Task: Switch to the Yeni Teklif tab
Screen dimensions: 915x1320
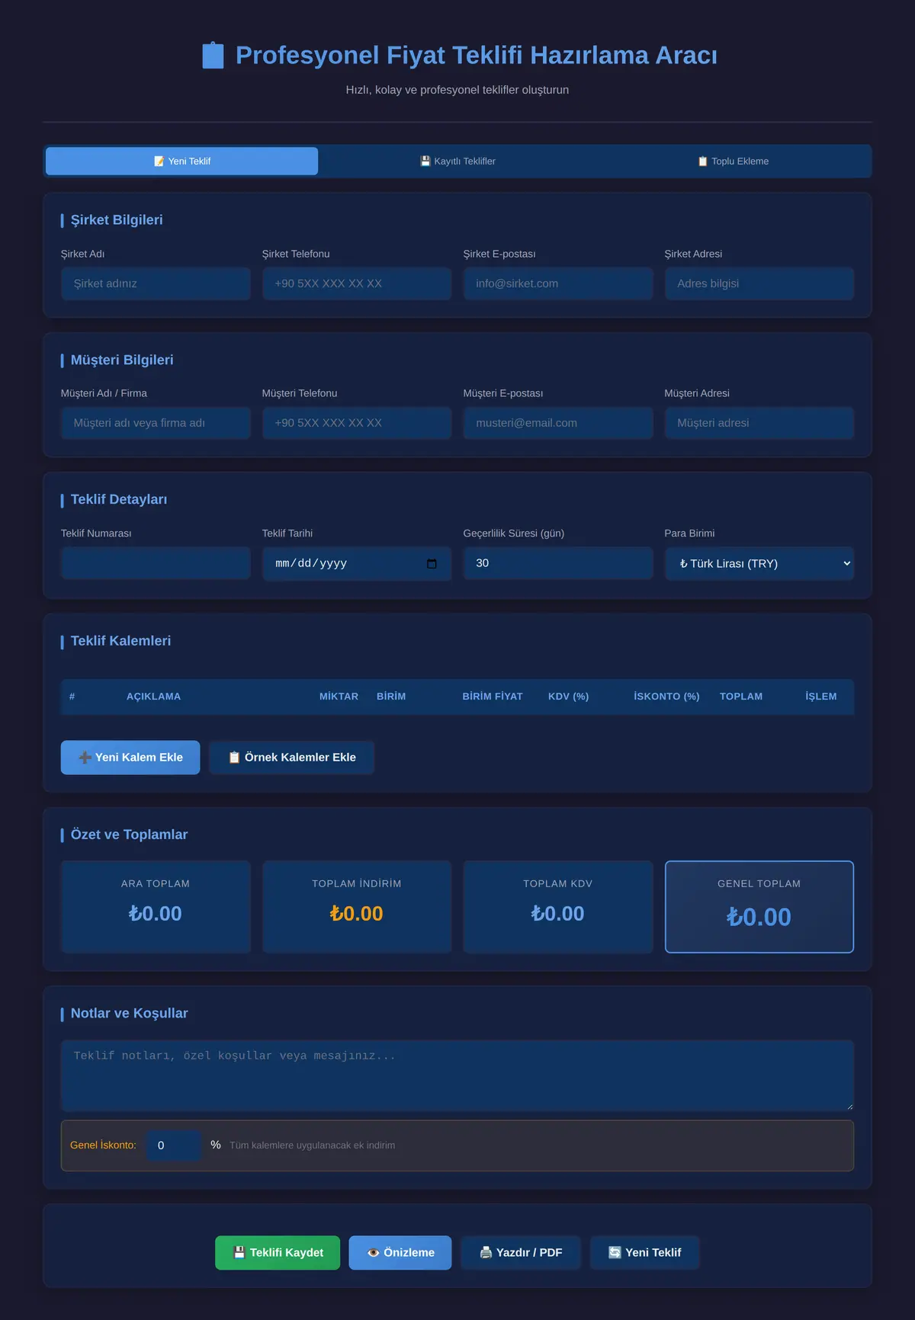Action: 181,162
